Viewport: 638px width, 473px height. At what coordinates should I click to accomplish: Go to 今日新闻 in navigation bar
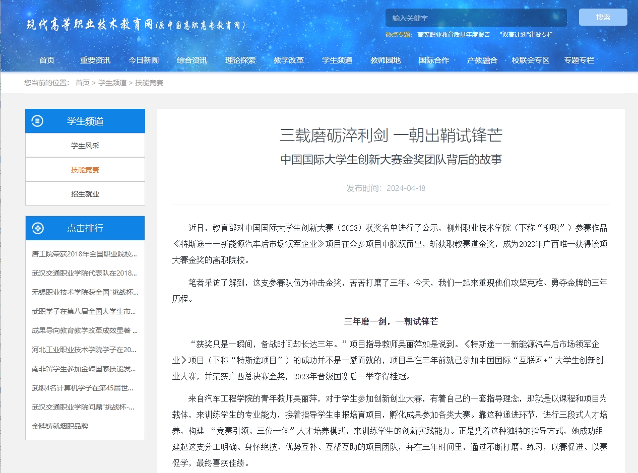(x=144, y=60)
